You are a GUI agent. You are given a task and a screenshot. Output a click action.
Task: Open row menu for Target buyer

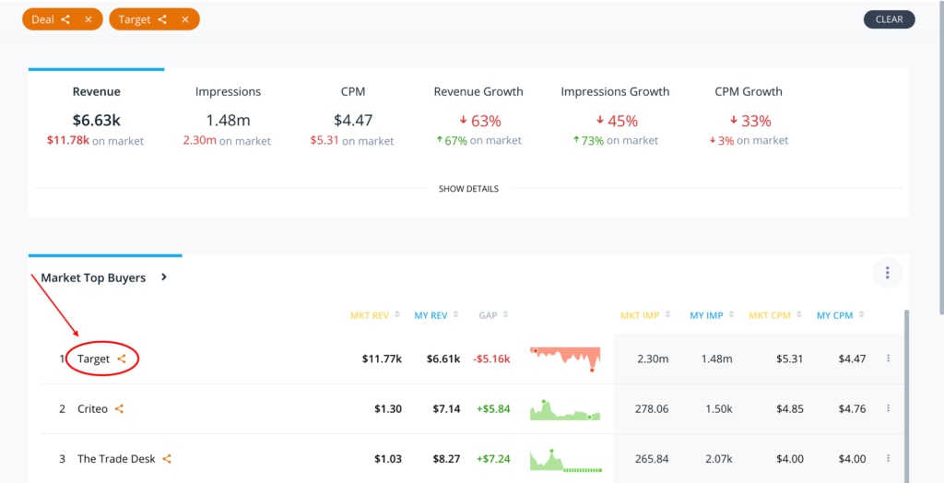tap(888, 359)
